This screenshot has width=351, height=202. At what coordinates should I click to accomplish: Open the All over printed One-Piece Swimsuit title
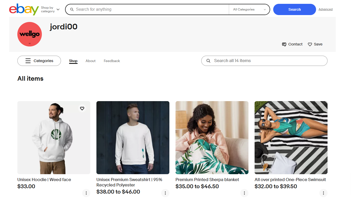(x=290, y=180)
